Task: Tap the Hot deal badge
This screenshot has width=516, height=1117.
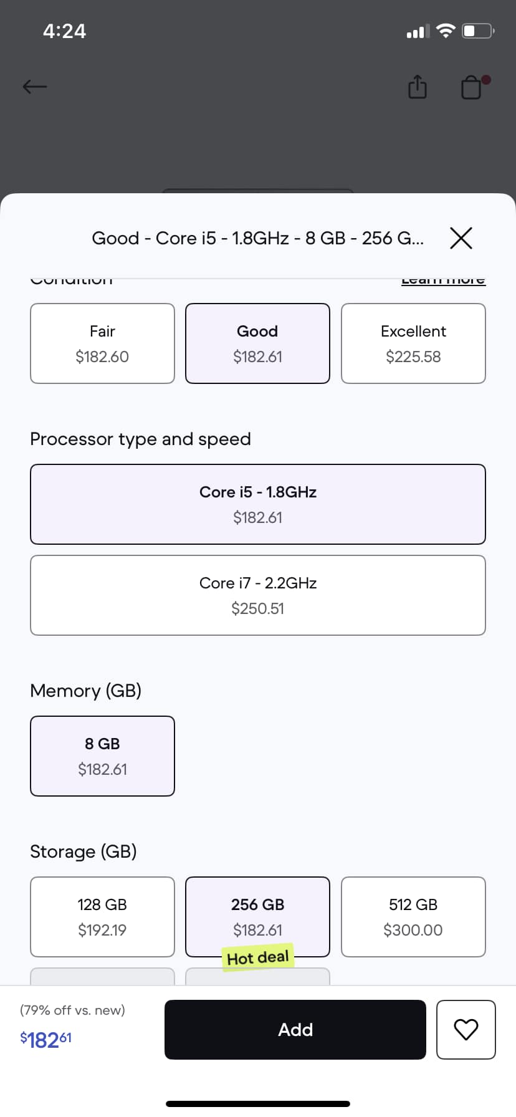Action: click(x=258, y=957)
